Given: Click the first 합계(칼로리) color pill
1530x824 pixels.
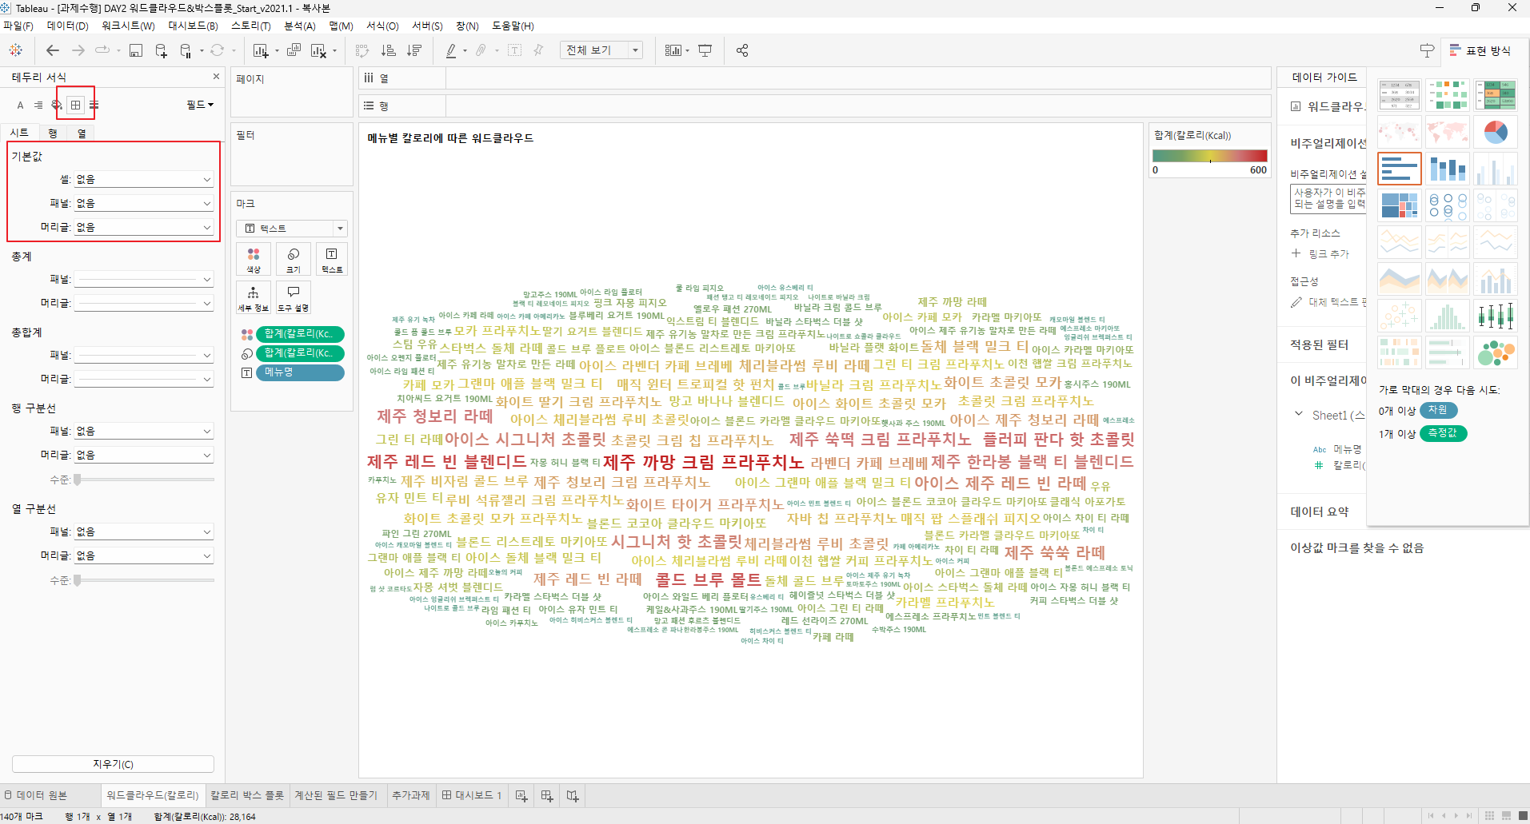Looking at the screenshot, I should click(300, 334).
